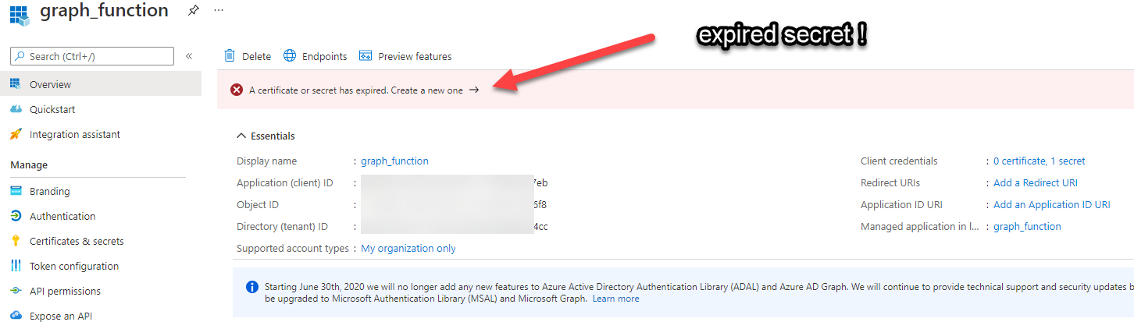
Task: Click the Application ID URI label
Action: tap(901, 204)
